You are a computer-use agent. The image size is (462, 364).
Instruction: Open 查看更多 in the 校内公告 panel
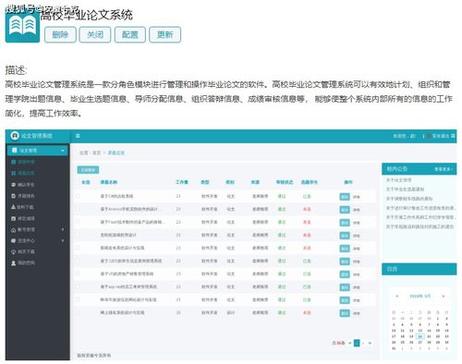(444, 169)
